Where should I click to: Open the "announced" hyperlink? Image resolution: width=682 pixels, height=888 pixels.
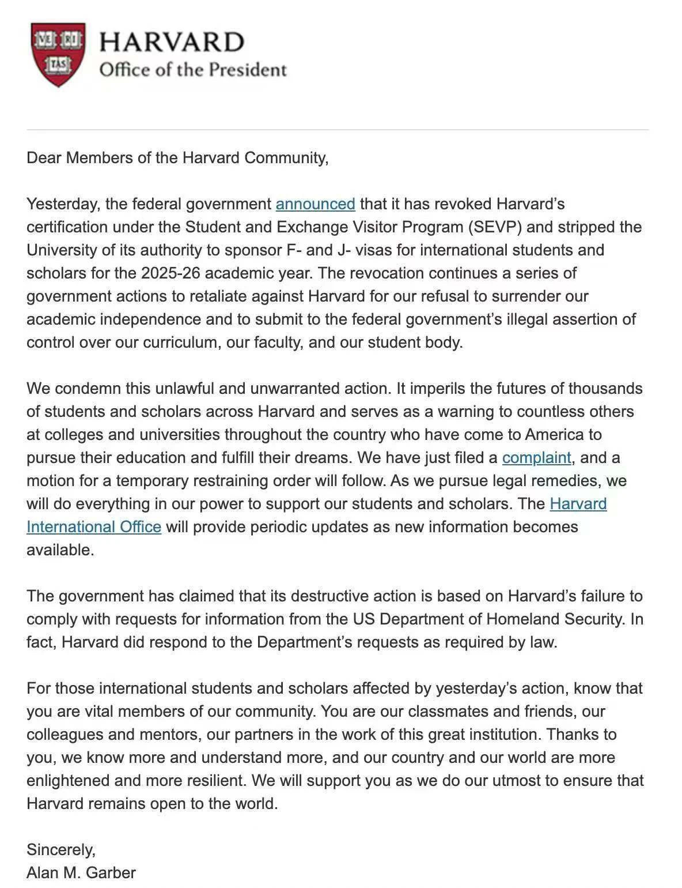point(315,204)
